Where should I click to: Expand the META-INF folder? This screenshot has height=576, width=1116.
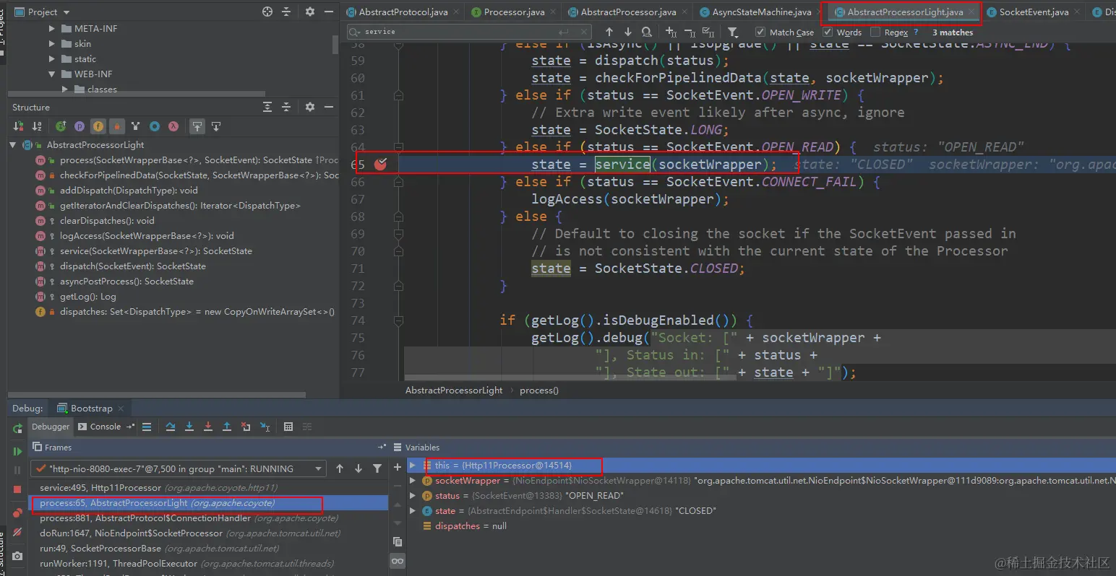click(x=52, y=29)
